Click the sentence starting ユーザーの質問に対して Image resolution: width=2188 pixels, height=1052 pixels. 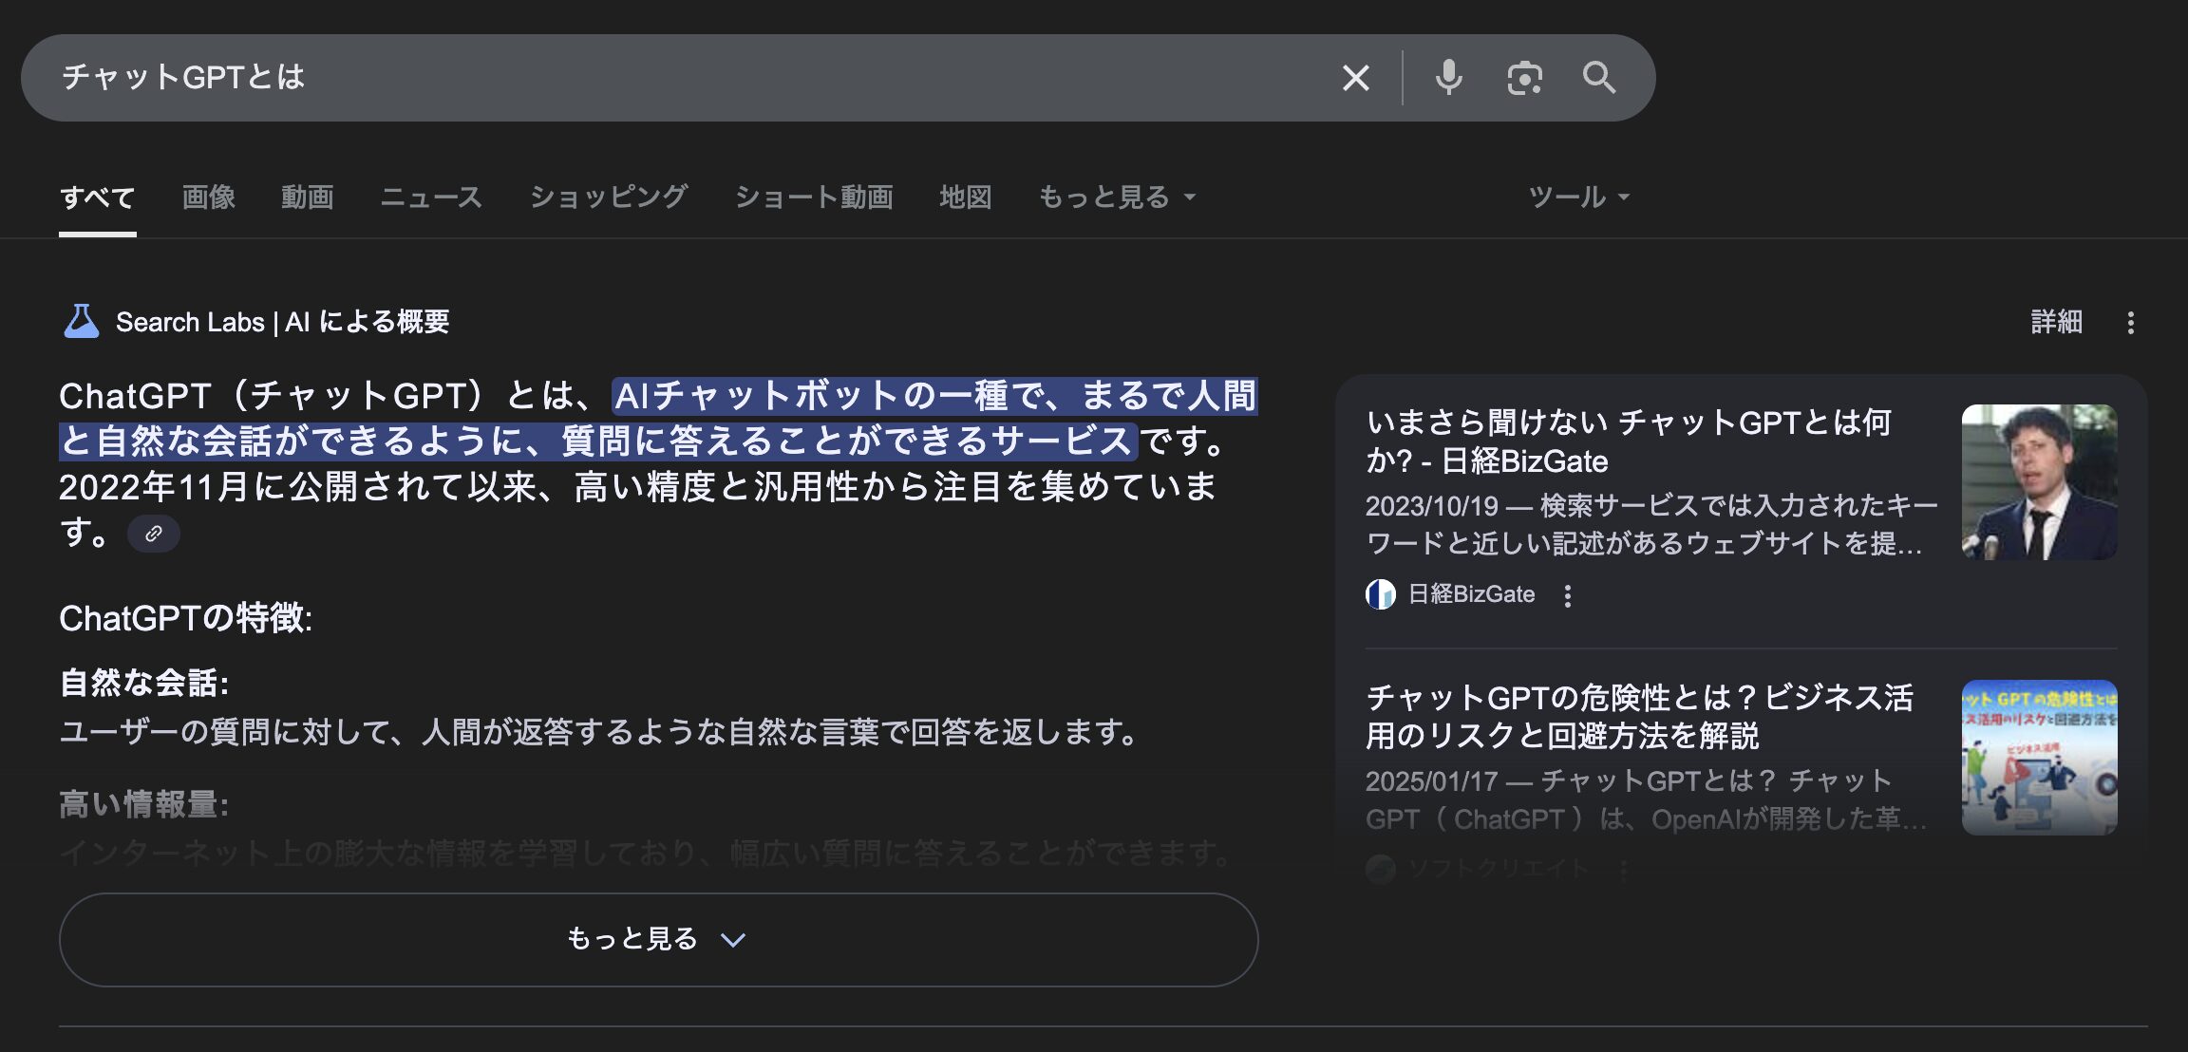click(x=598, y=732)
